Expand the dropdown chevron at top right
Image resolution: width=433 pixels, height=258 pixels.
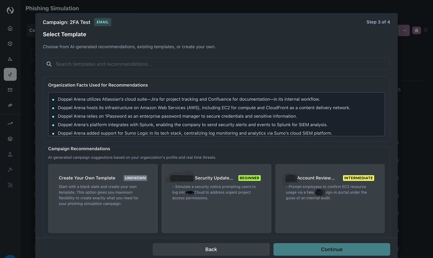point(404,31)
